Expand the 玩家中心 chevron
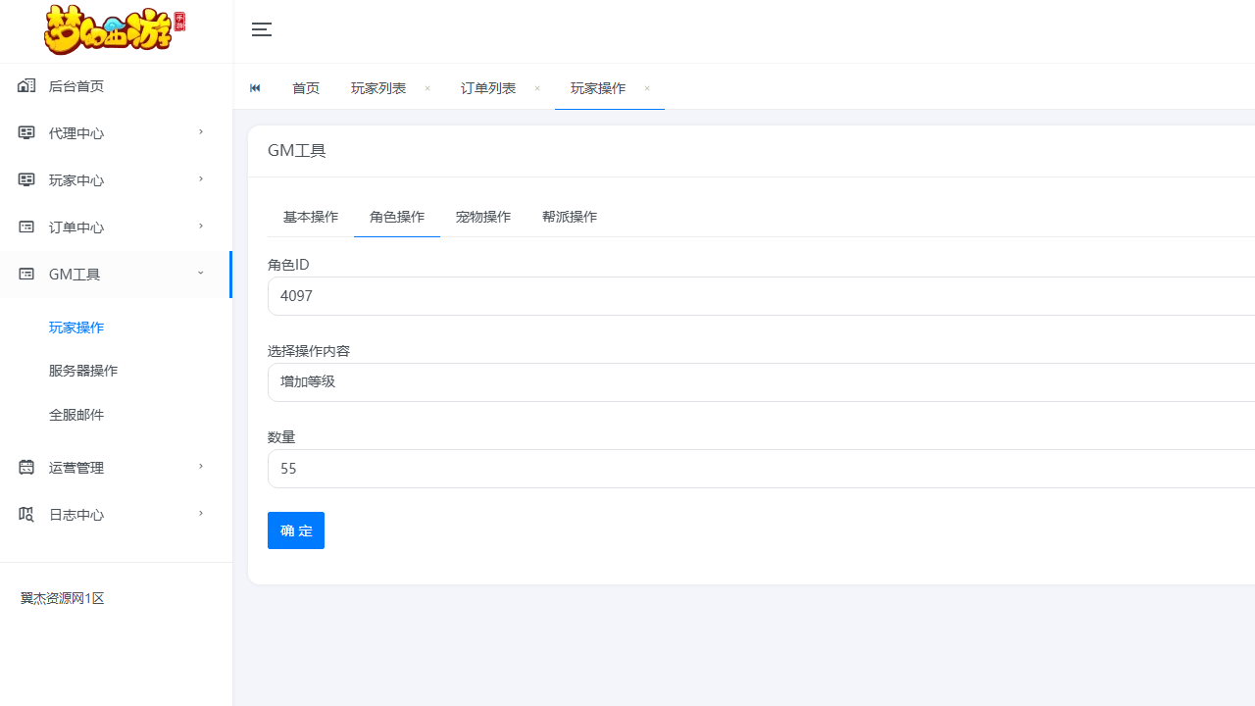The height and width of the screenshot is (706, 1255). pos(200,179)
